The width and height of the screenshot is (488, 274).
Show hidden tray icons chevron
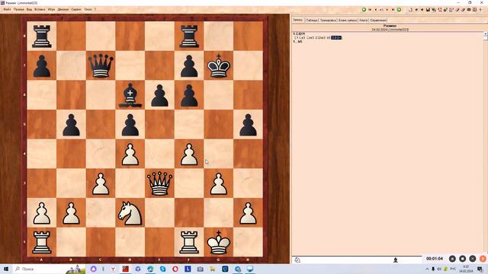tap(427, 269)
